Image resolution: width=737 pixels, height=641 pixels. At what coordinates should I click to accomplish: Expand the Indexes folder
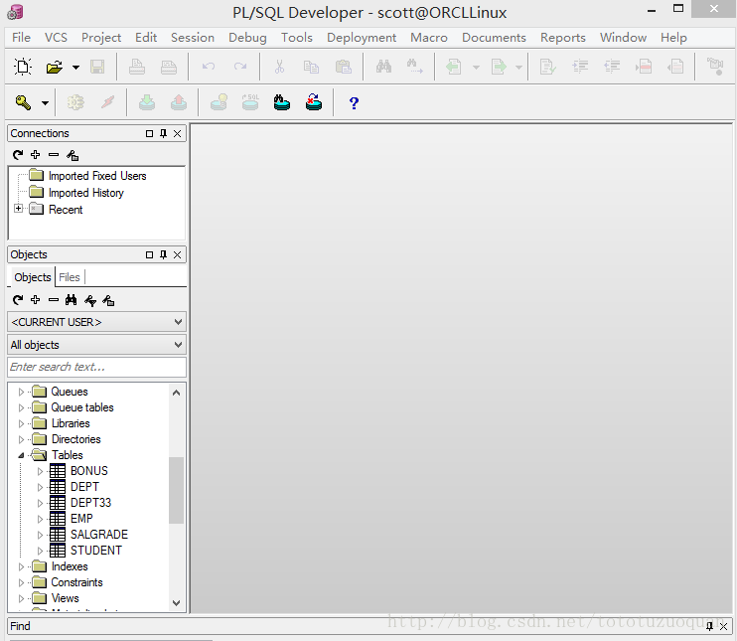[21, 566]
